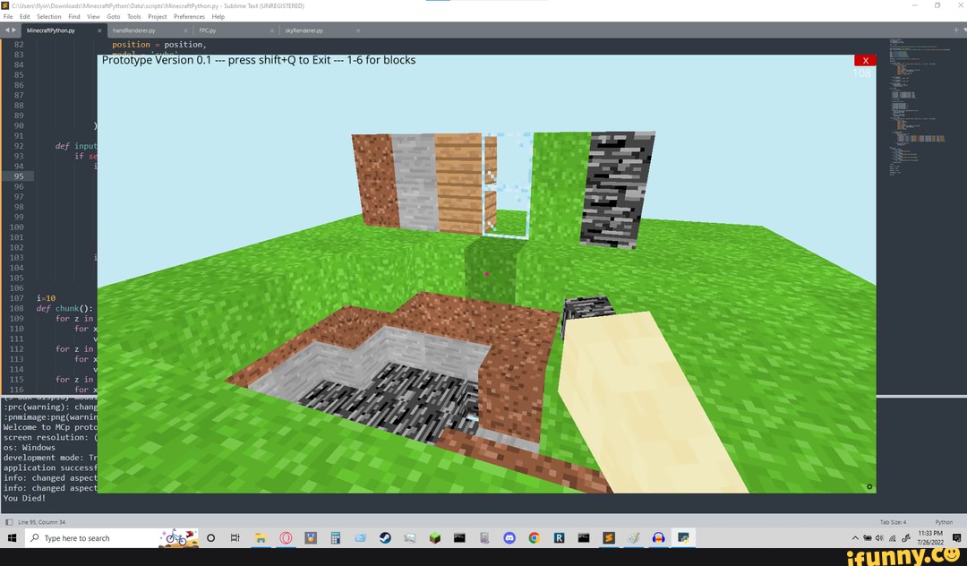Image resolution: width=967 pixels, height=566 pixels.
Task: Open the Preferences menu
Action: pos(189,17)
